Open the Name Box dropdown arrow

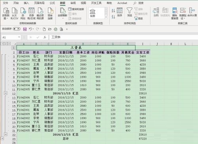point(19,37)
